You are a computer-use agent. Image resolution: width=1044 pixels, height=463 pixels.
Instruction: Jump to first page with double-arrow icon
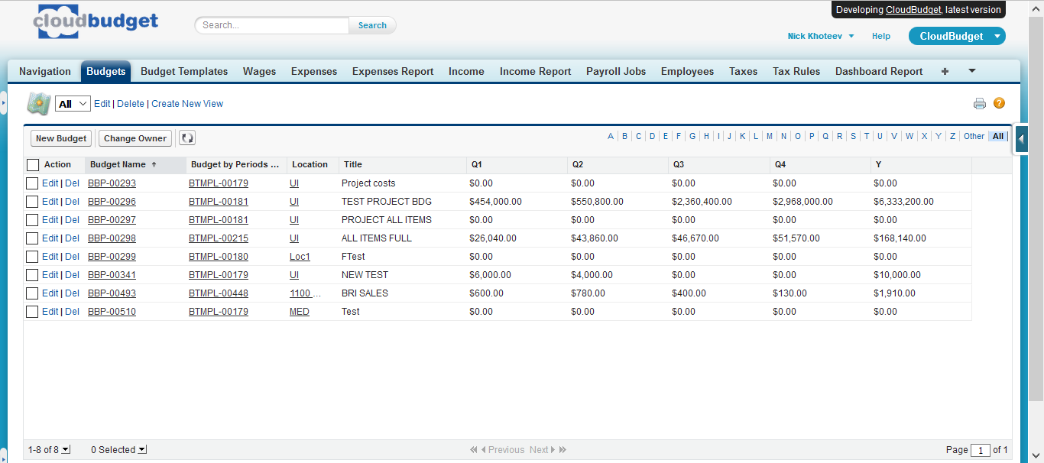[472, 449]
